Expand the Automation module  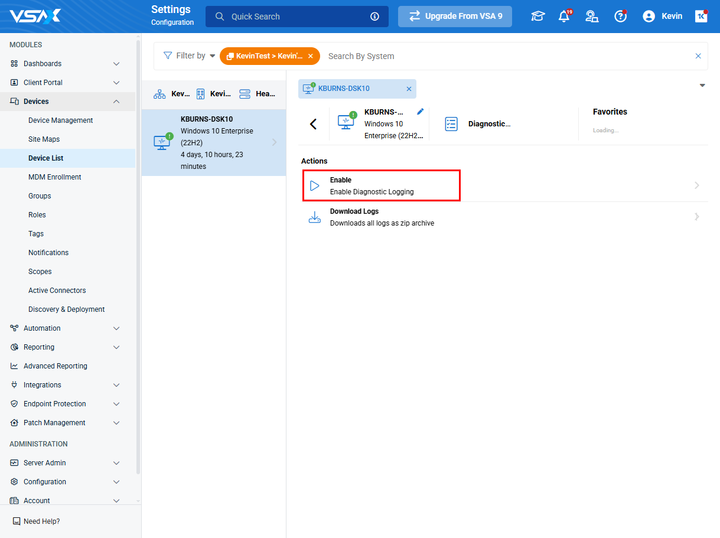(x=116, y=328)
